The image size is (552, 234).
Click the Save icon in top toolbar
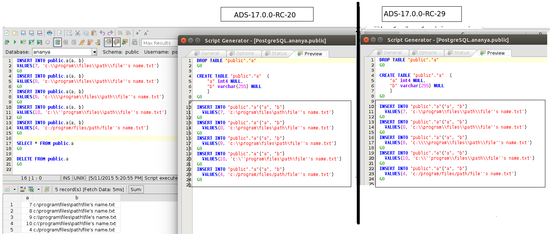(x=23, y=33)
